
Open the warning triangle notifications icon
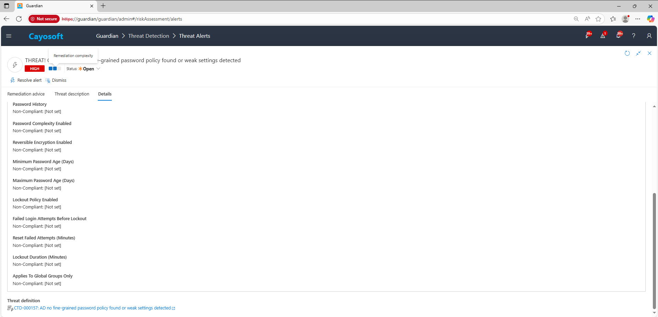point(603,36)
